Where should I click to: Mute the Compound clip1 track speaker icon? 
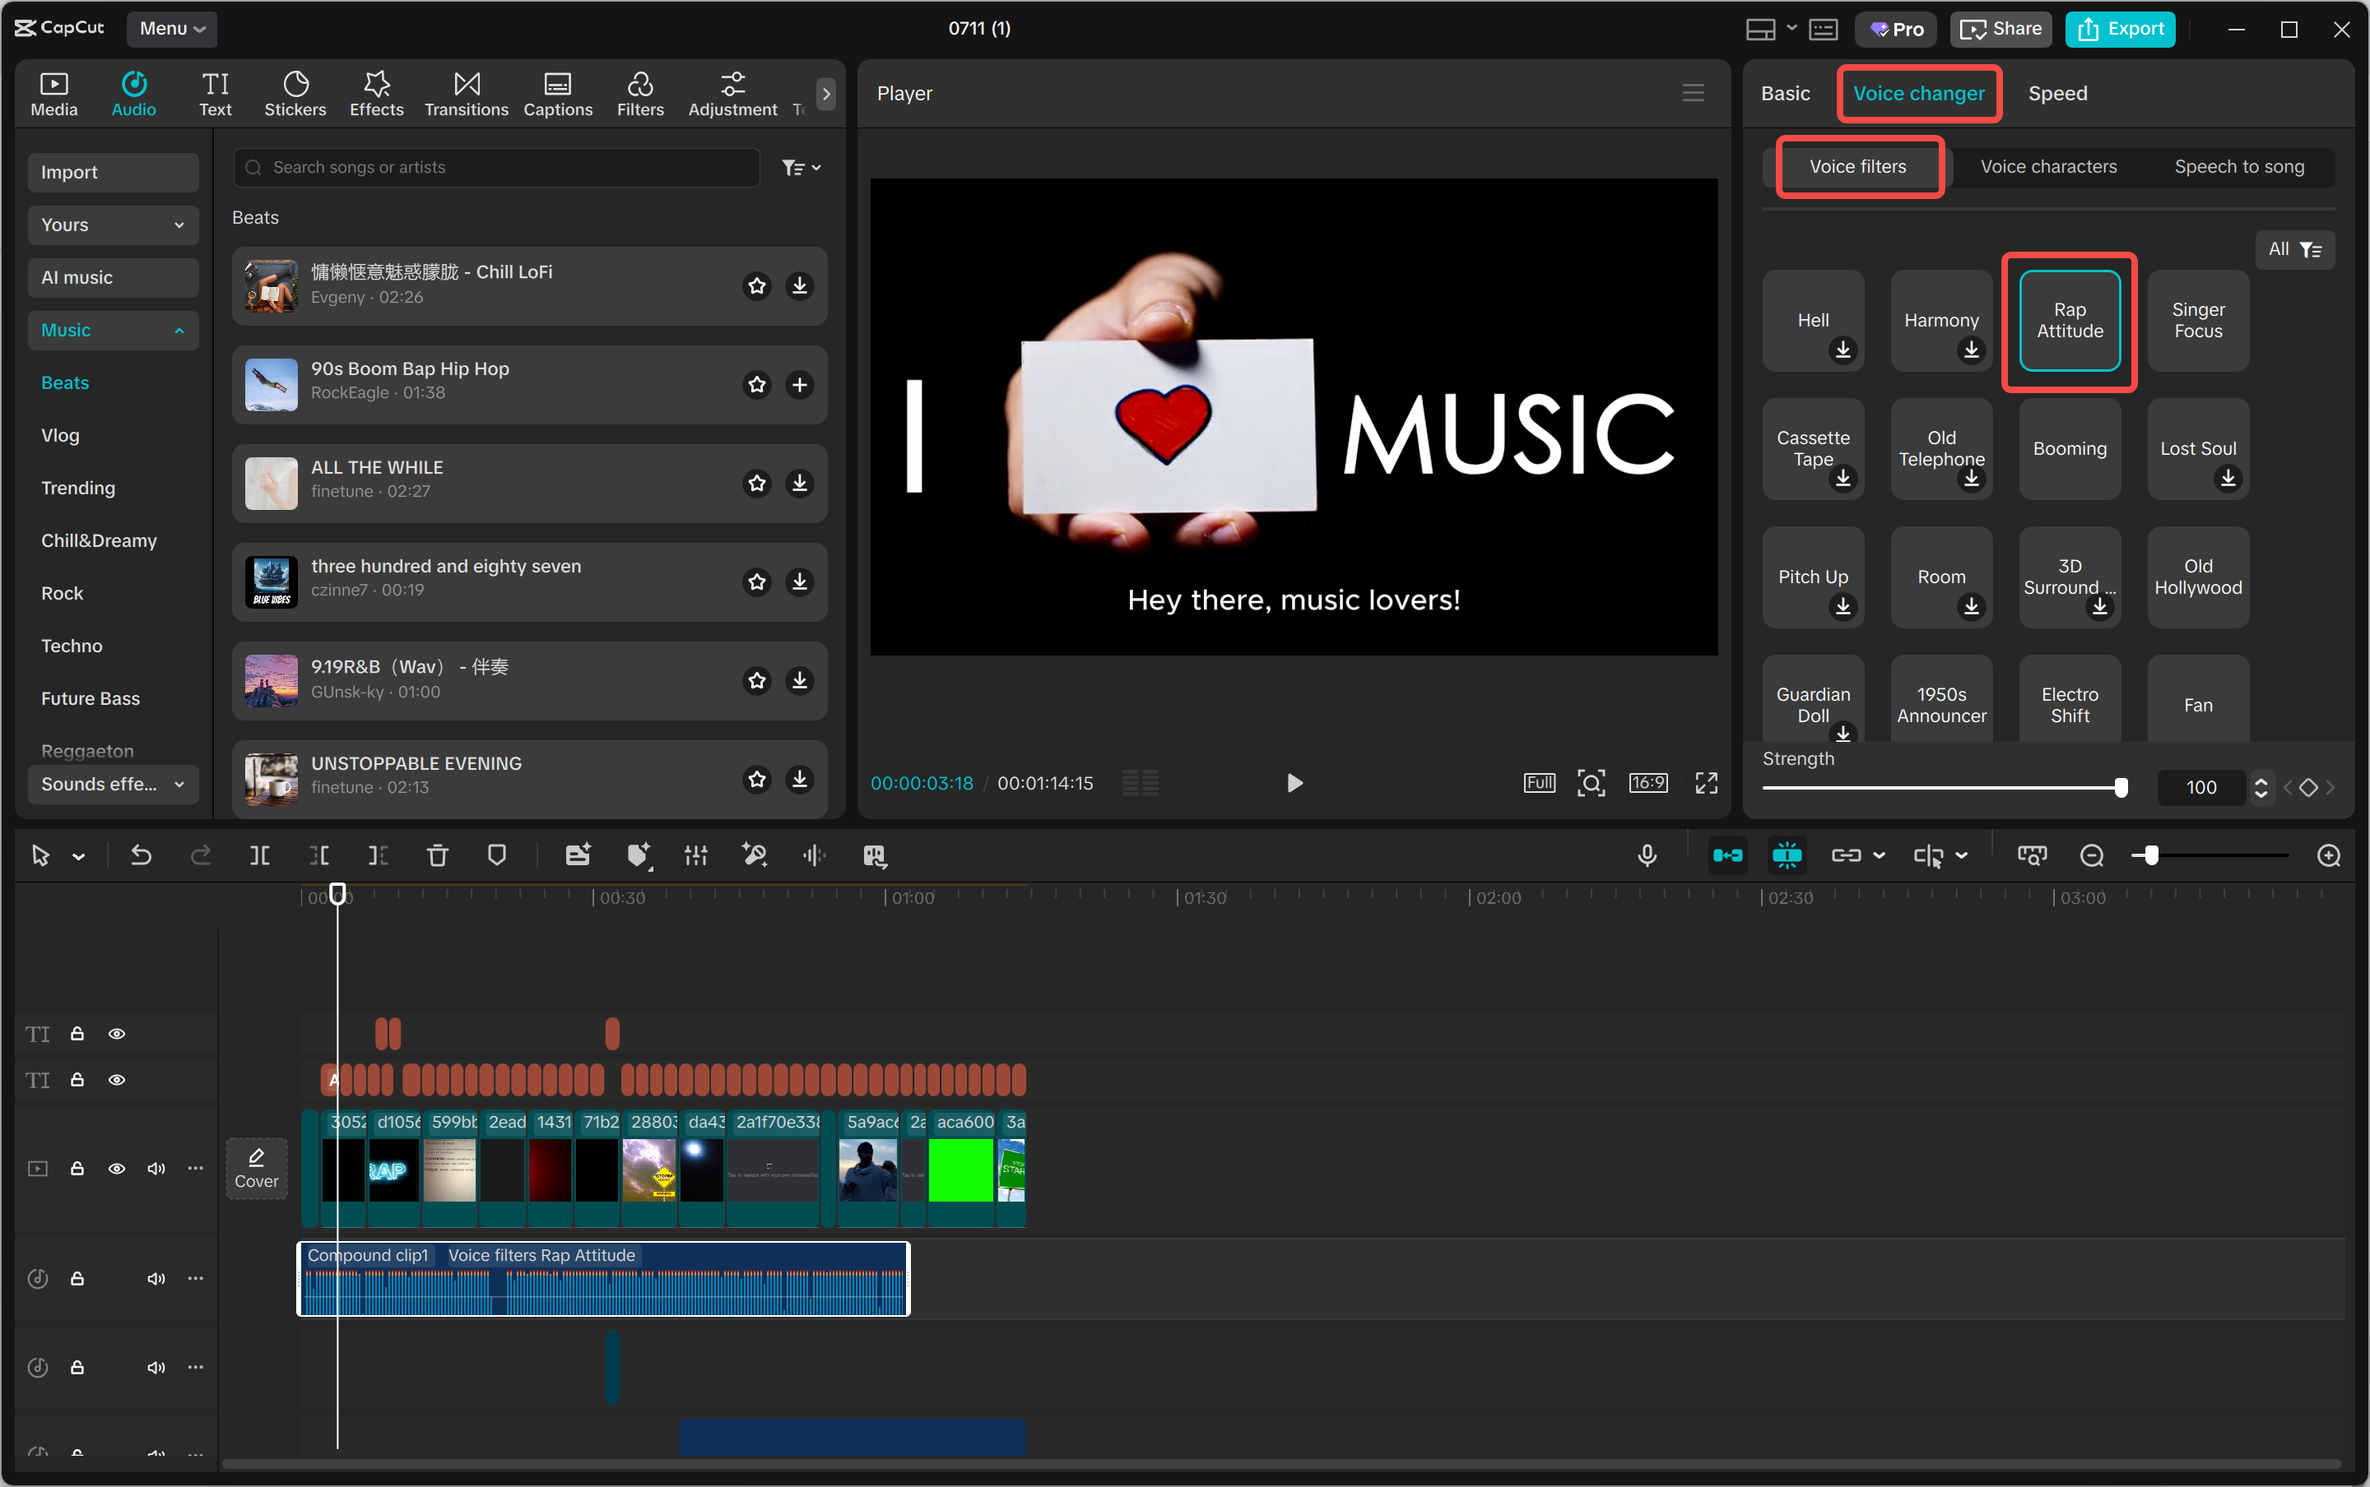(156, 1278)
